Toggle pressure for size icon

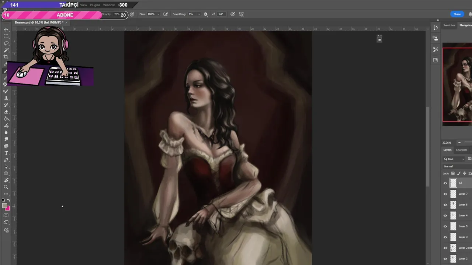click(x=233, y=14)
